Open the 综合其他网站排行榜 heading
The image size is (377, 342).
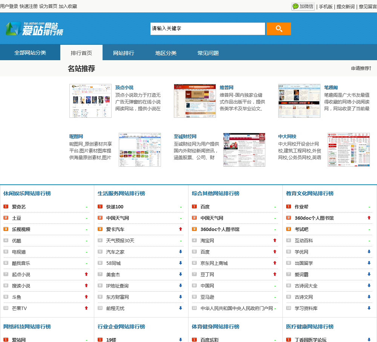tap(216, 193)
